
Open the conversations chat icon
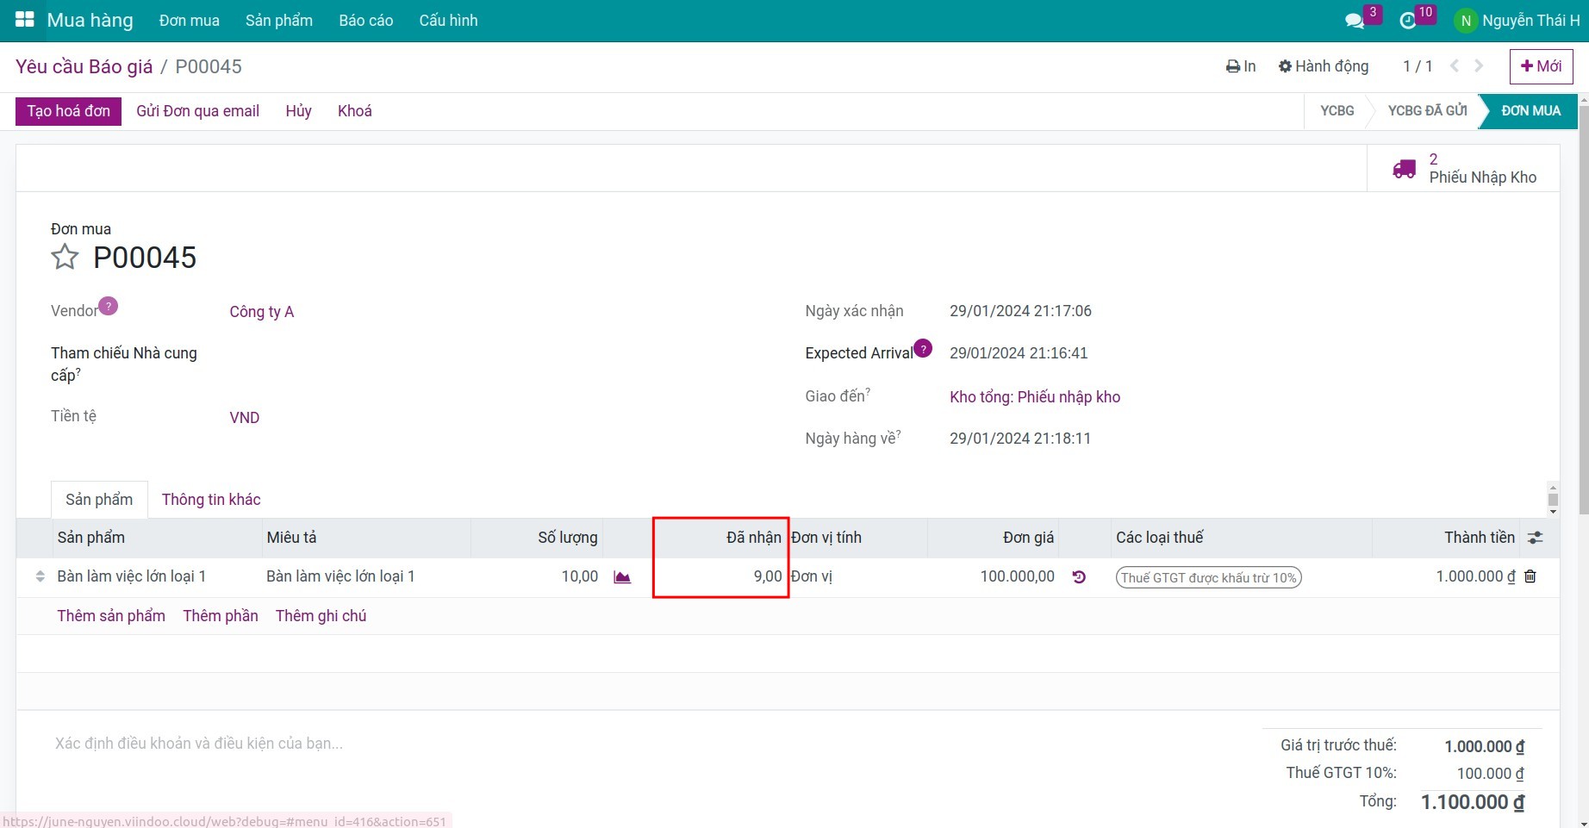1355,21
